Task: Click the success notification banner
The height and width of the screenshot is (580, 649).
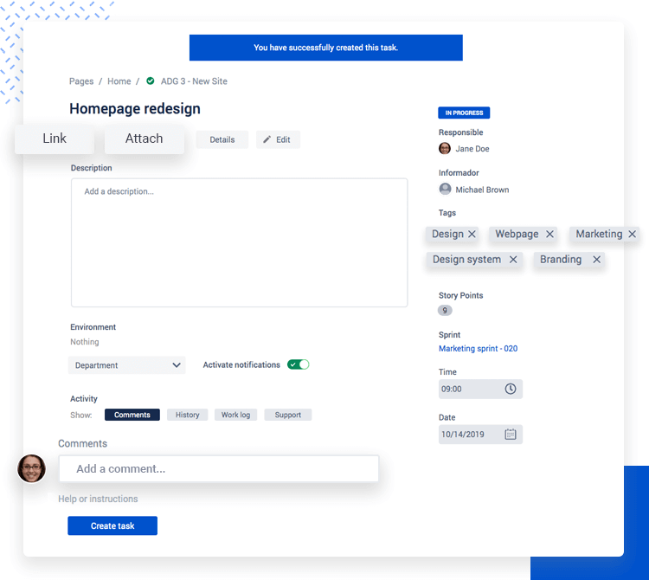Action: (x=326, y=48)
